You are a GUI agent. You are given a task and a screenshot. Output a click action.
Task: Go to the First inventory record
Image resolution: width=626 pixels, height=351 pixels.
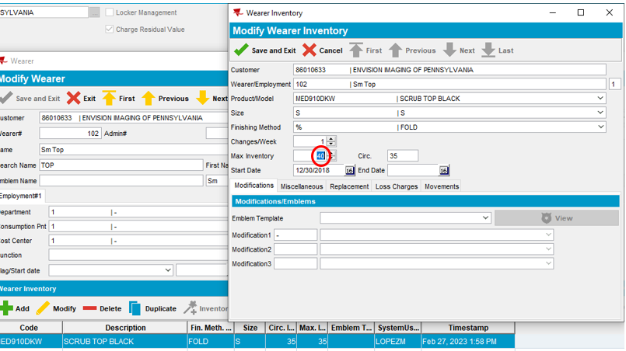356,50
